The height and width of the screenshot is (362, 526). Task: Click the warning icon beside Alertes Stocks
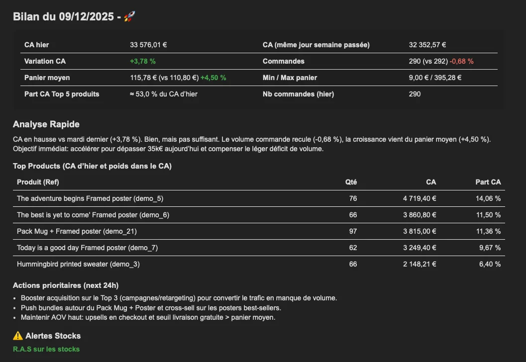tap(18, 336)
